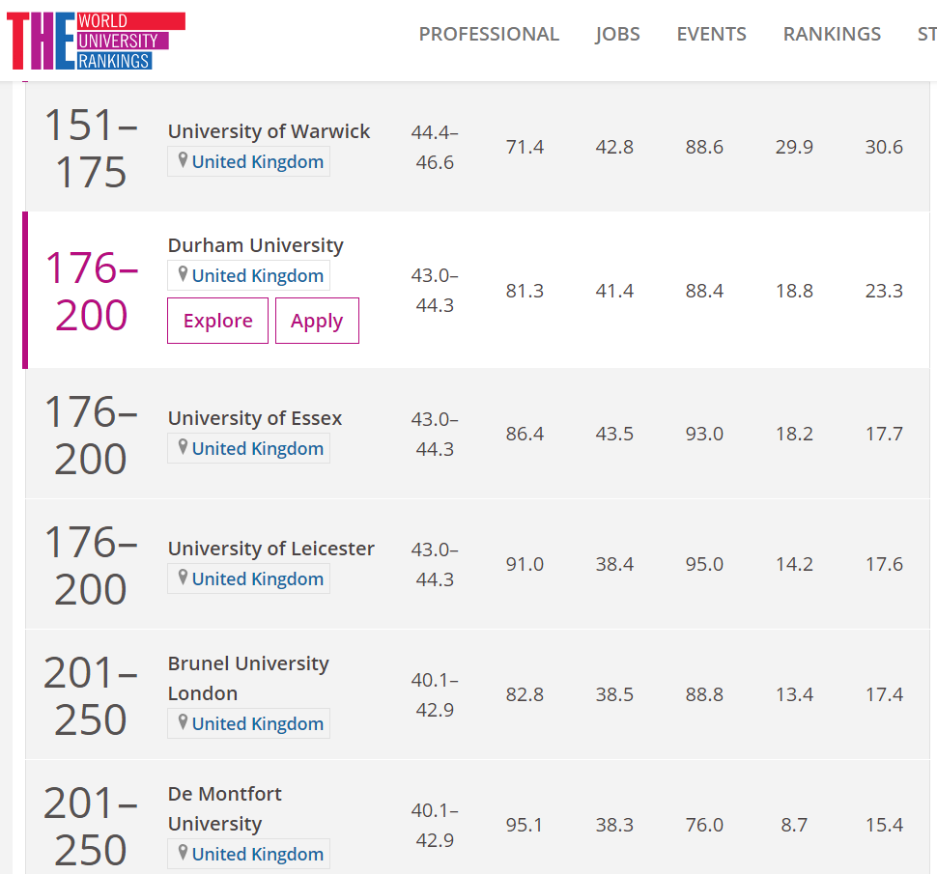Click the location pin icon under Durham University
This screenshot has width=937, height=874.
tap(182, 274)
